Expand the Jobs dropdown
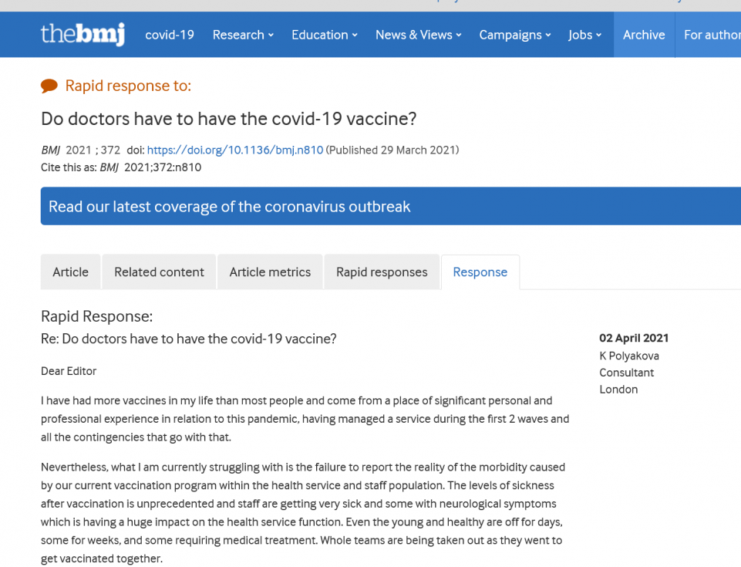This screenshot has width=741, height=567. pyautogui.click(x=584, y=35)
